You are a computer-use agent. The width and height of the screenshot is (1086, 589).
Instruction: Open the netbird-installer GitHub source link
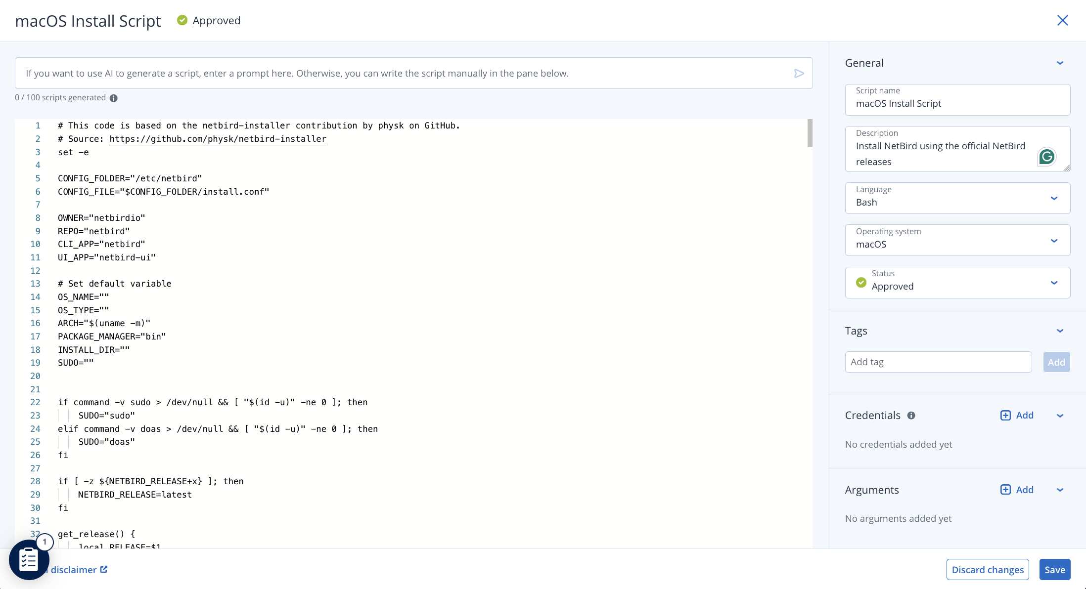218,139
